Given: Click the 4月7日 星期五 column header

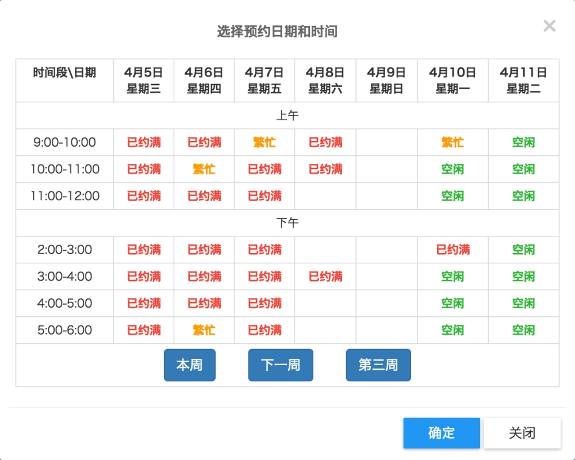Looking at the screenshot, I should pyautogui.click(x=264, y=80).
